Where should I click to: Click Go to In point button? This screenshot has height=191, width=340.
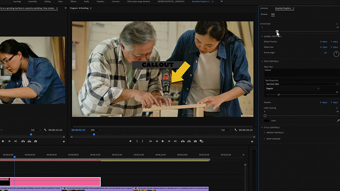click(x=151, y=141)
